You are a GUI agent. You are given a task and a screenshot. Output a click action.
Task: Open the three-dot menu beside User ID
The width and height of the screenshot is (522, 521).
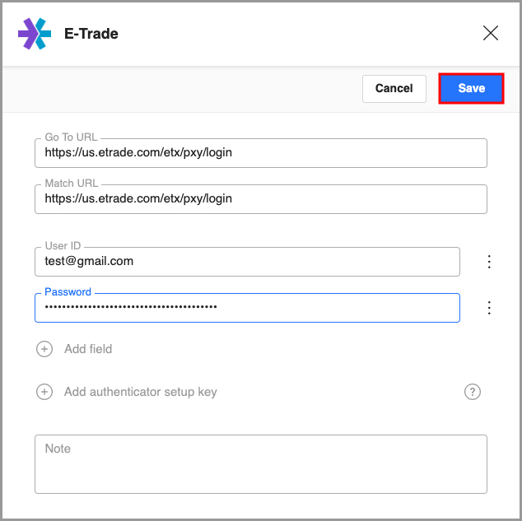coord(489,262)
